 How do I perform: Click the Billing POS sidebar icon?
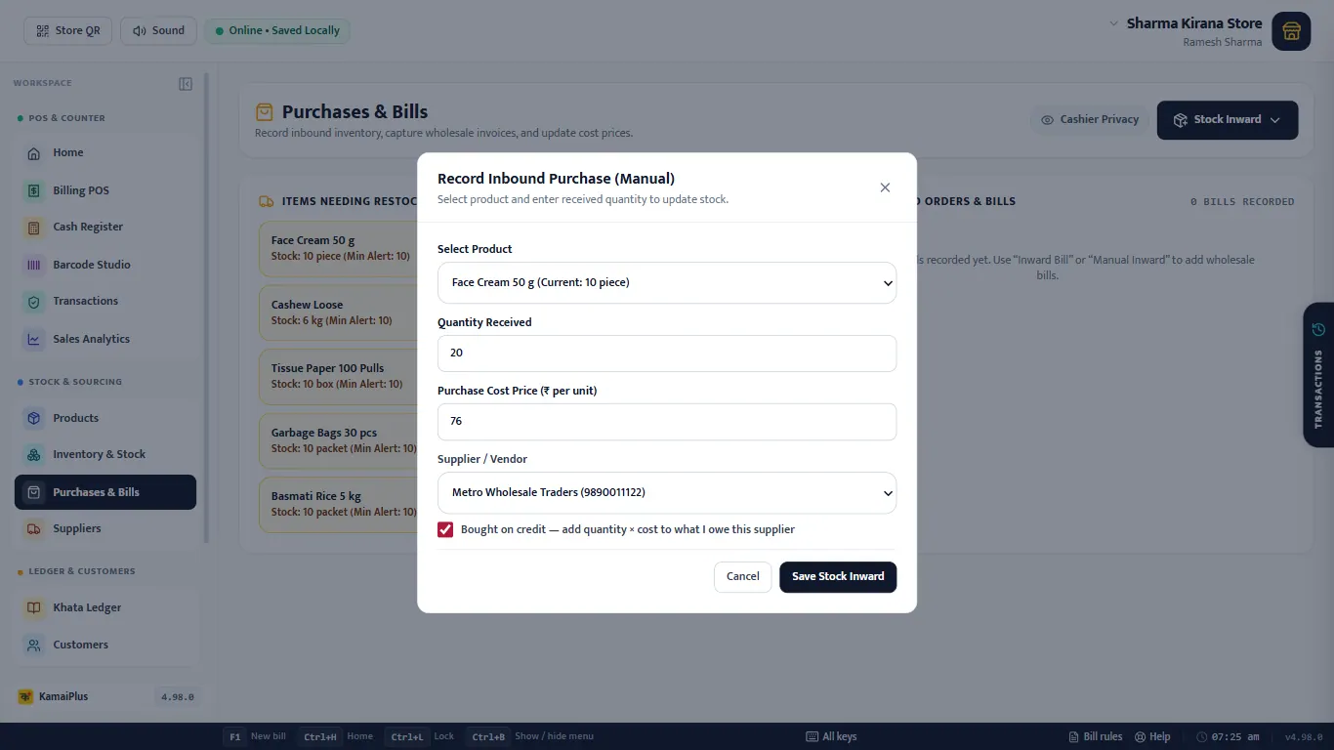pyautogui.click(x=34, y=190)
